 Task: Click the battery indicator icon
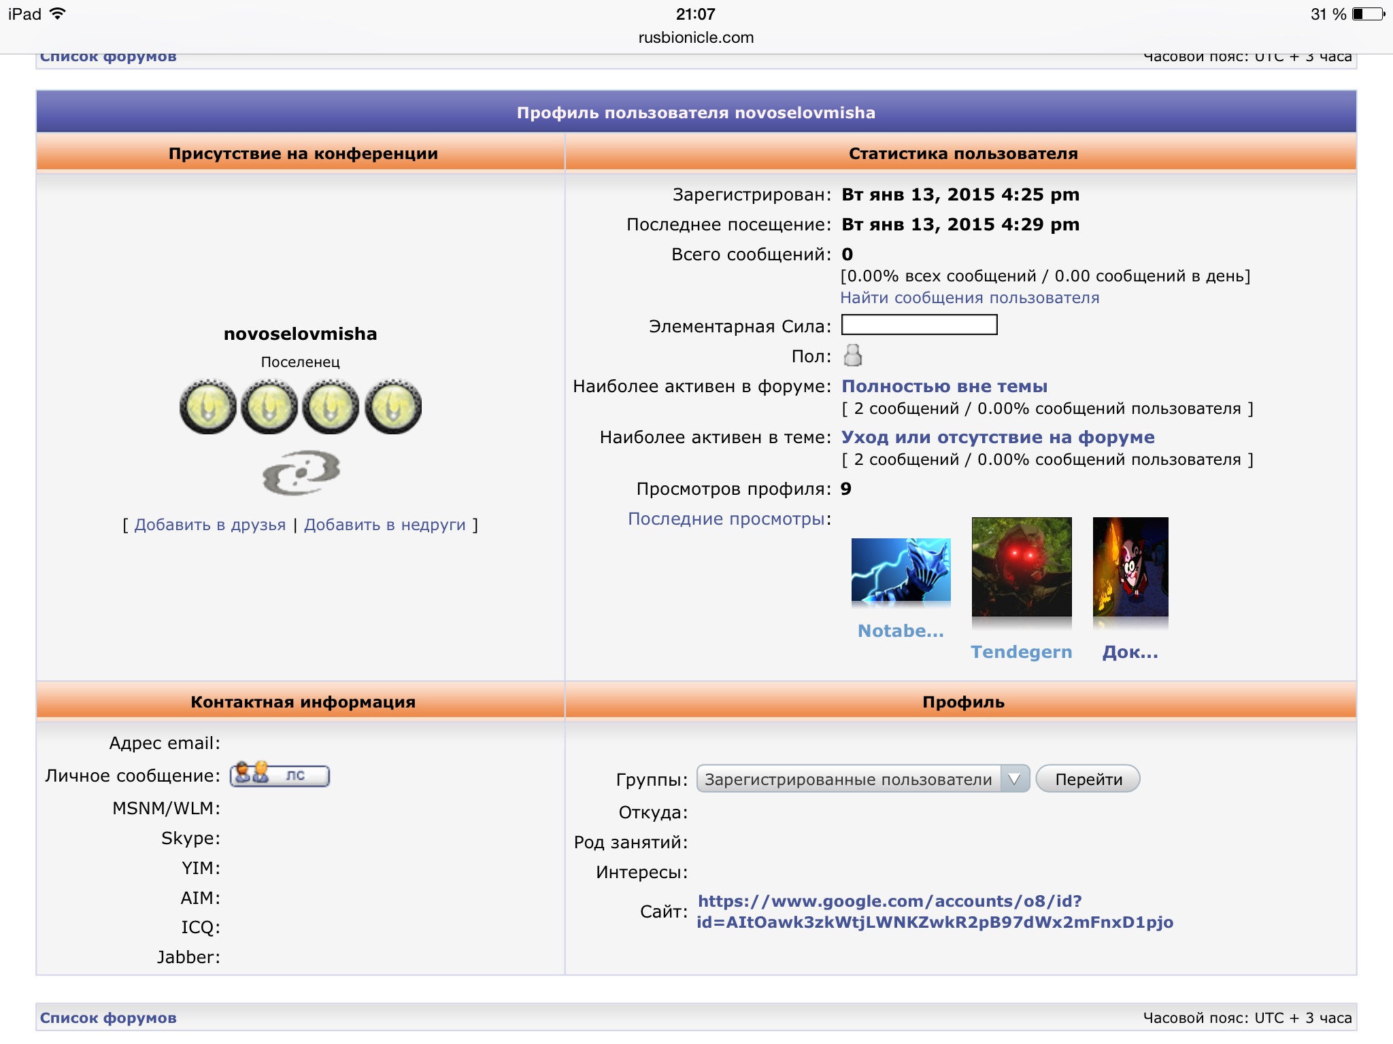1369,14
